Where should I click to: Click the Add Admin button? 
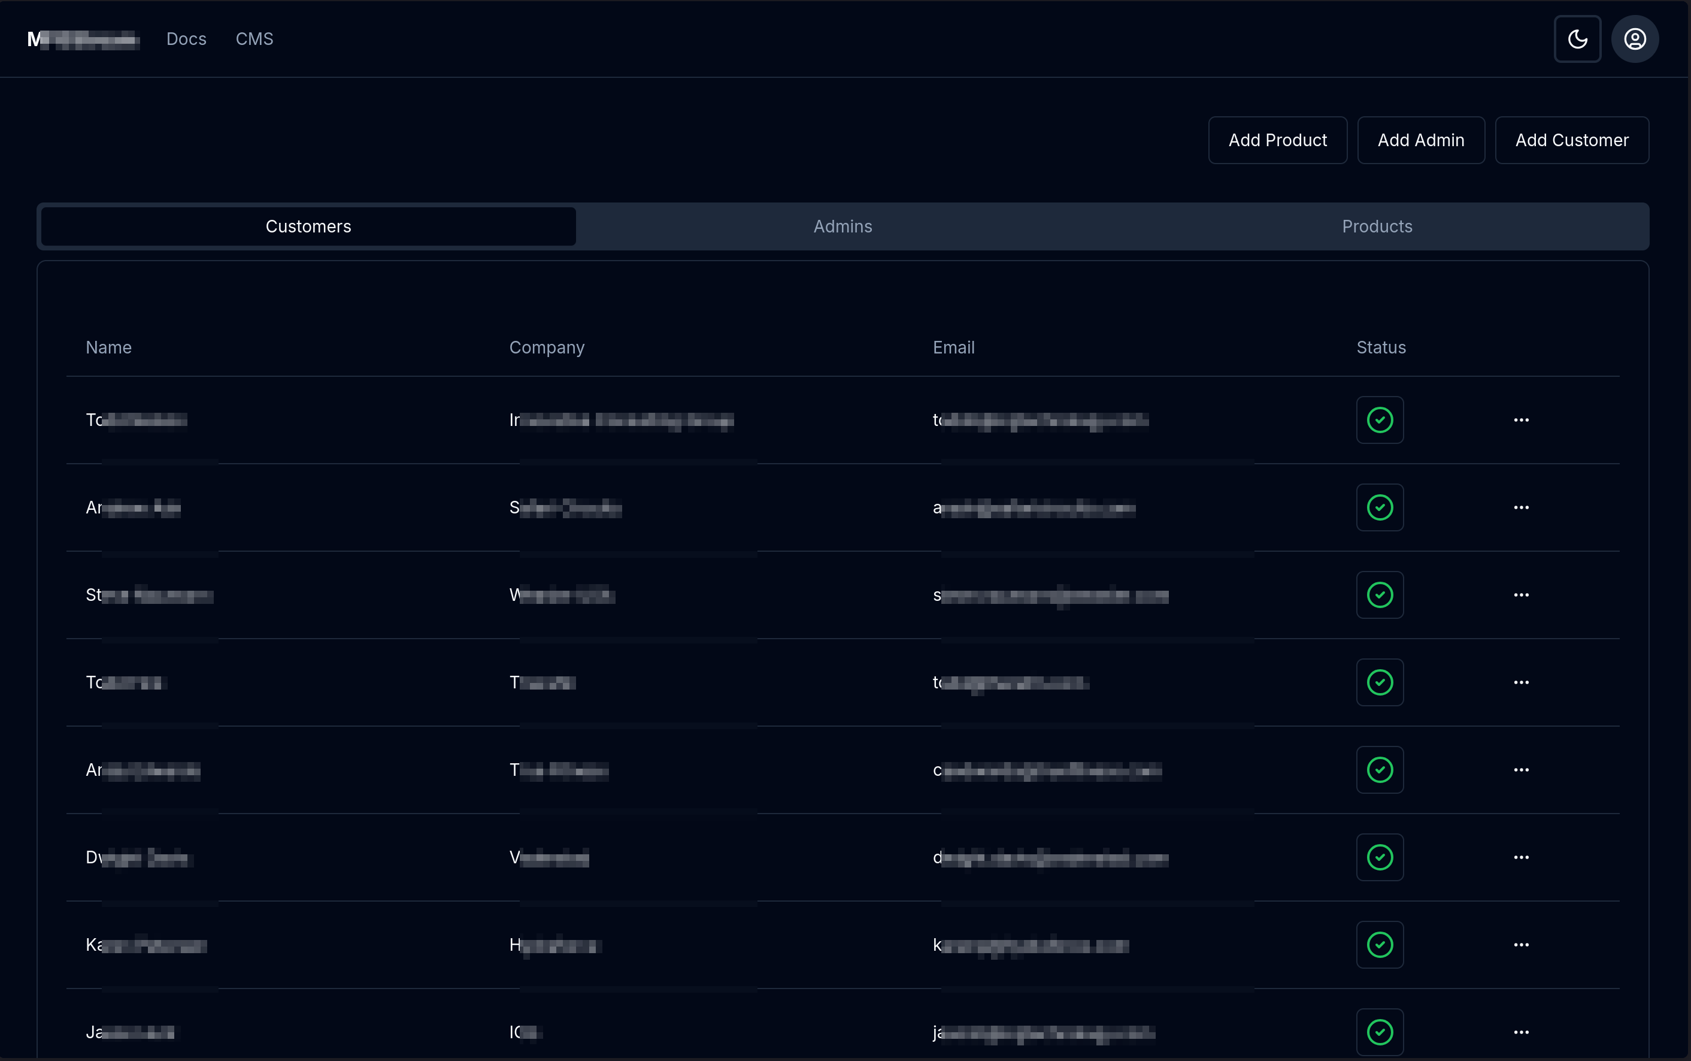point(1421,140)
